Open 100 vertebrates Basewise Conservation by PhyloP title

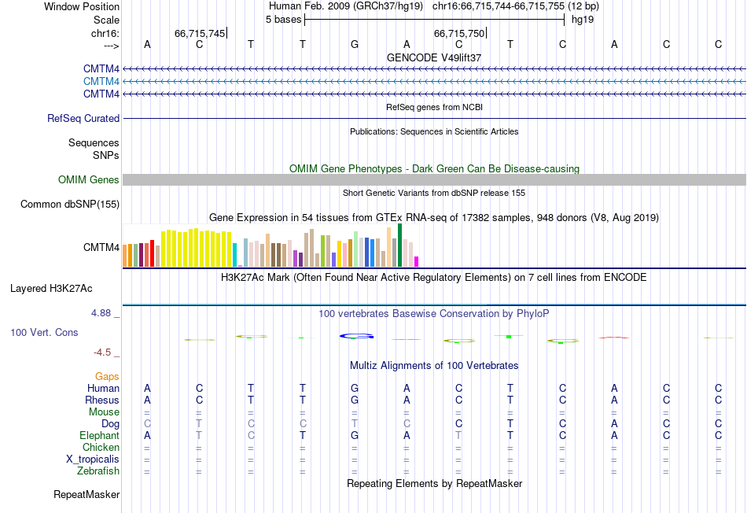click(434, 314)
